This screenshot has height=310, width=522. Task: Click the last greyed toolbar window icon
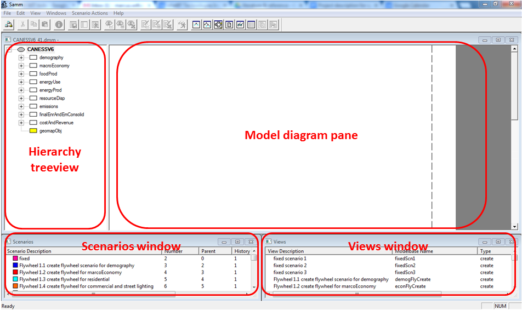(273, 25)
